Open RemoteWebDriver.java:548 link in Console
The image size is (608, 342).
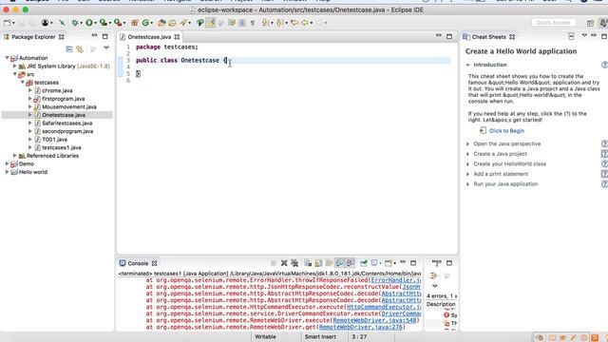tap(374, 320)
